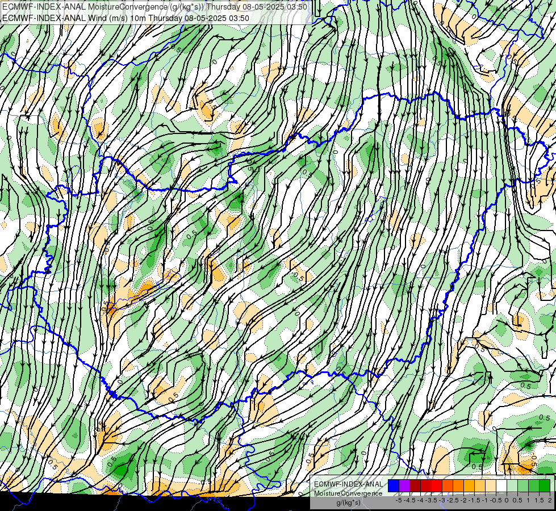Select the red swatch between -4 and -3.5

[x=426, y=486]
